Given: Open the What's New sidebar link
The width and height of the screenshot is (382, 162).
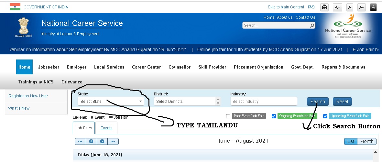Looking at the screenshot, I should click(19, 108).
